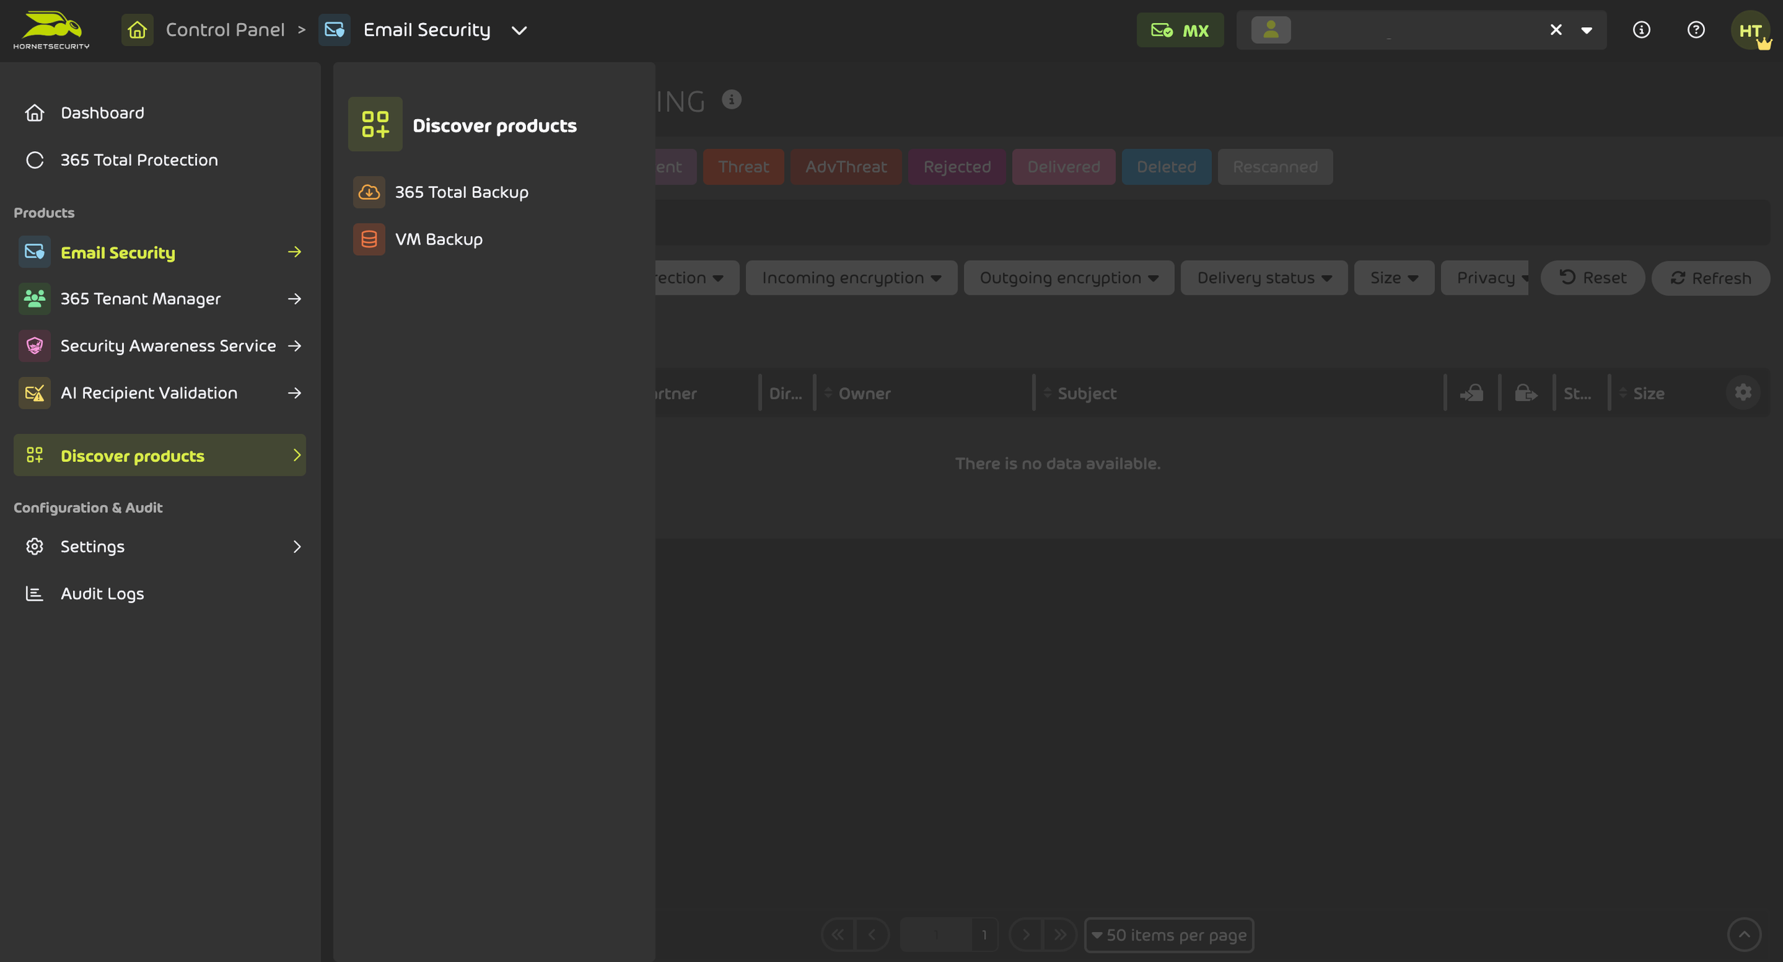Open Incoming encryption filter dropdown
This screenshot has width=1783, height=962.
(x=851, y=278)
